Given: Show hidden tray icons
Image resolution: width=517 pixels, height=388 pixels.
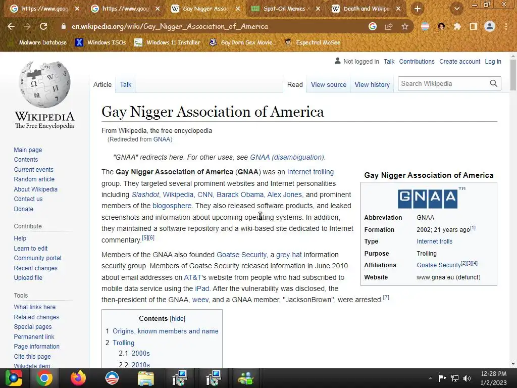Looking at the screenshot, I should point(430,378).
